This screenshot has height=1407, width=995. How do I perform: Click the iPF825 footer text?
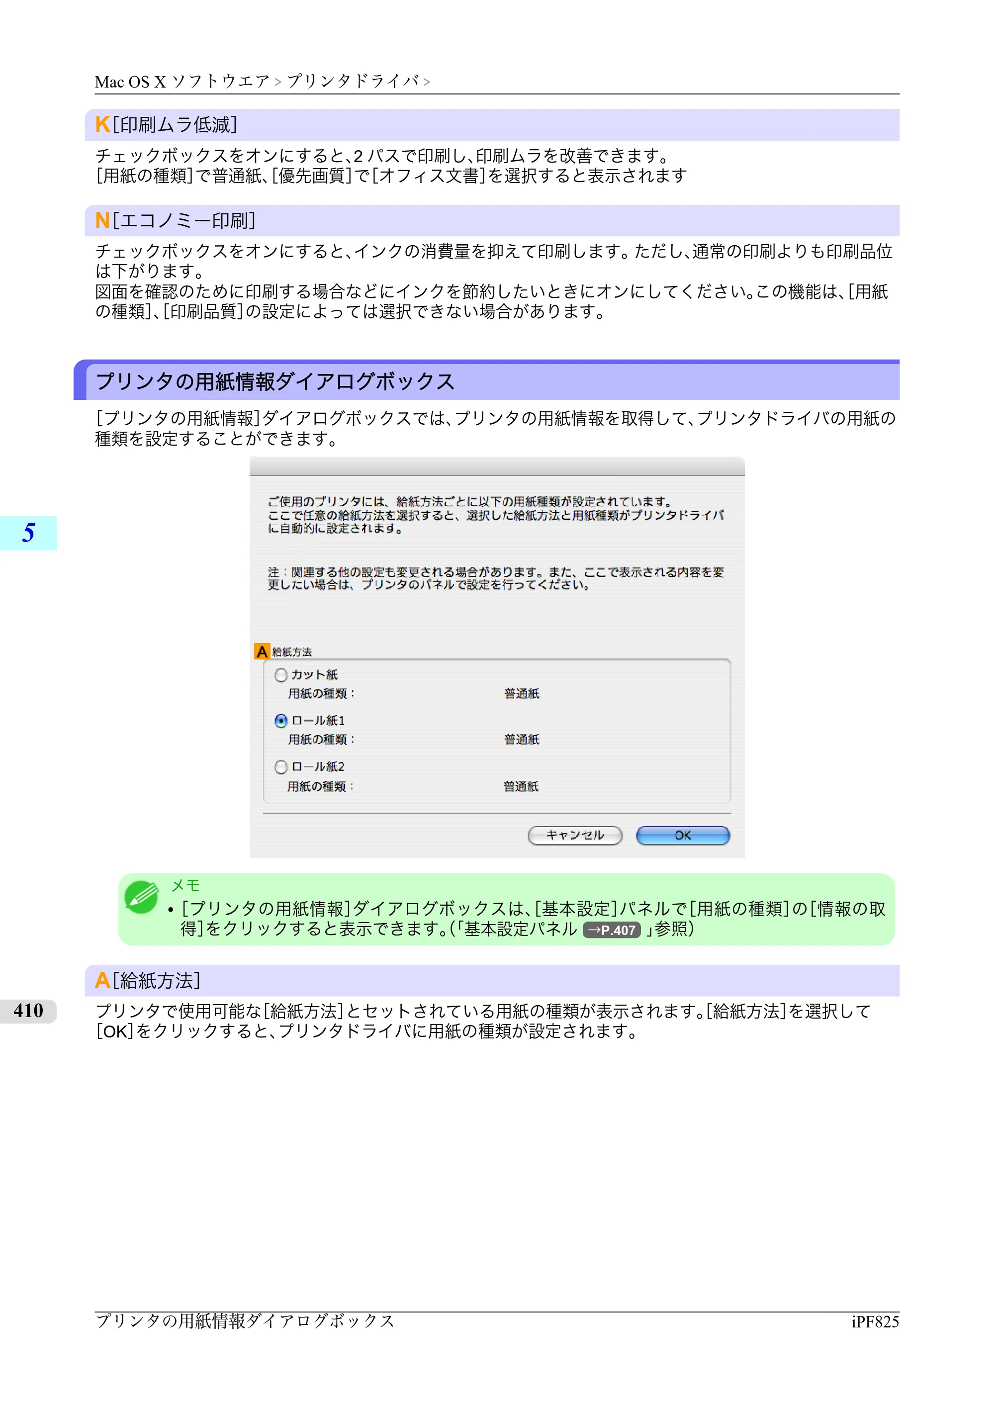tap(875, 1322)
